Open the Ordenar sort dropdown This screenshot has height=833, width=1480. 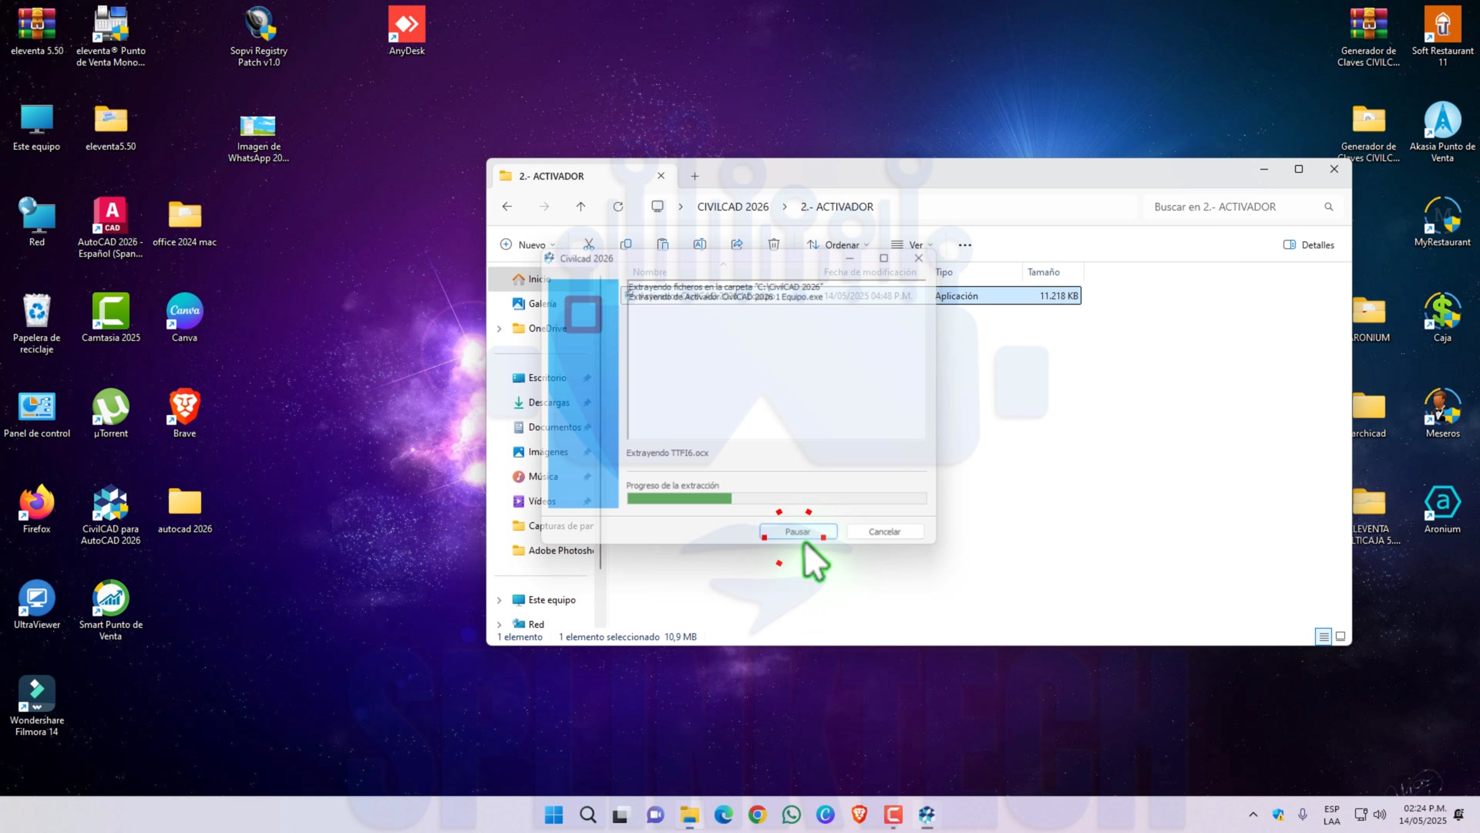pyautogui.click(x=838, y=245)
